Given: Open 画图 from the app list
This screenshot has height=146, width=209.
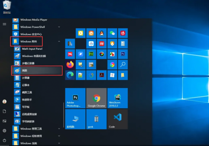Looking at the screenshot, I should [x=37, y=70].
